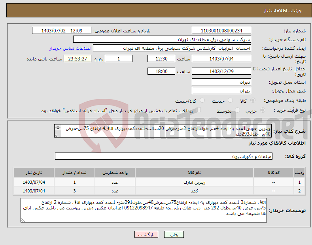Viewport: 312px width, 245px height.
Task: Click the resize grip of توضیحات خریدار box
Action: (x=23, y=220)
